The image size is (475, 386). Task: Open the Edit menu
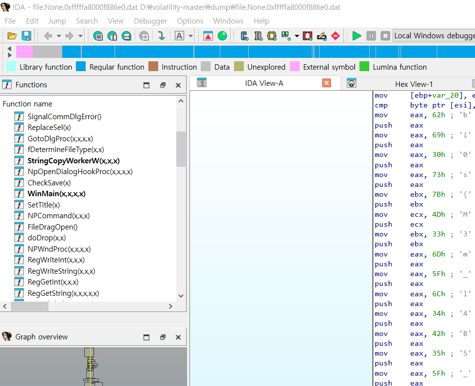32,21
